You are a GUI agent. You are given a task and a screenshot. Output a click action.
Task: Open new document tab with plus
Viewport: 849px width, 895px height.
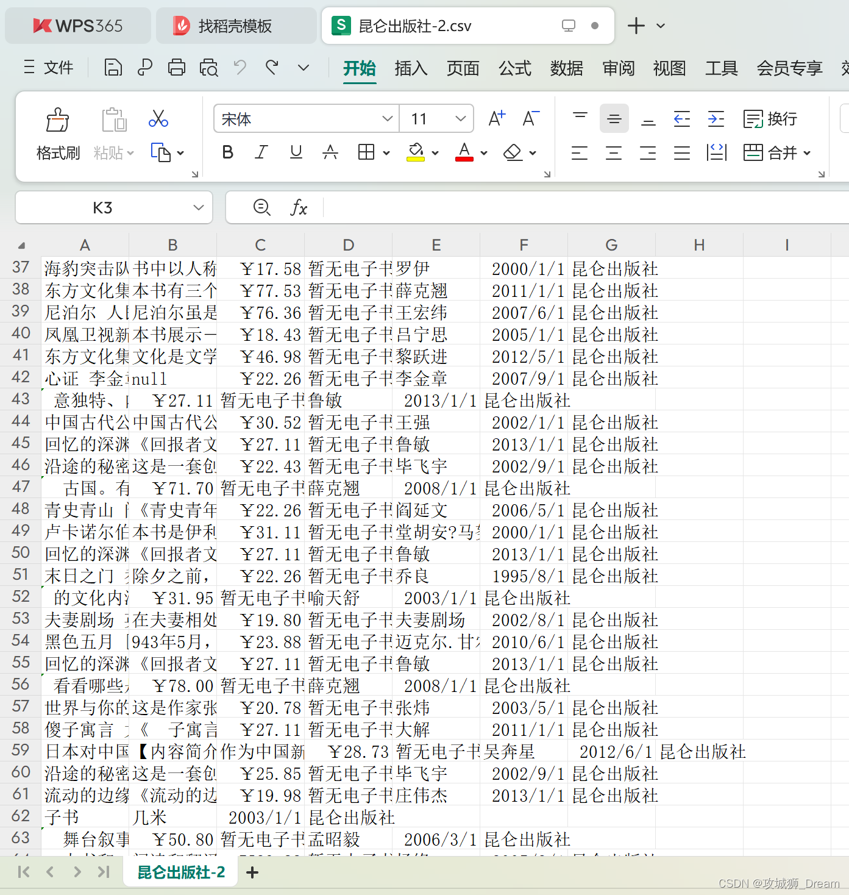coord(636,26)
